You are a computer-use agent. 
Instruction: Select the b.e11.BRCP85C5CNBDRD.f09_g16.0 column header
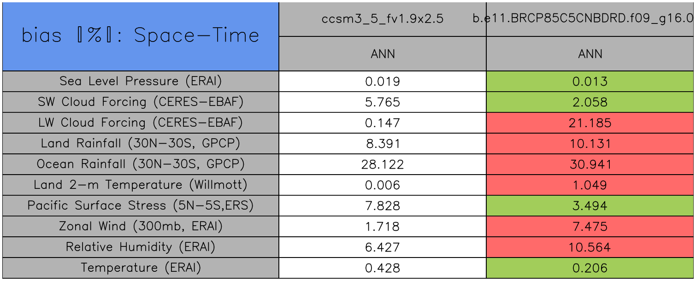tap(590, 19)
